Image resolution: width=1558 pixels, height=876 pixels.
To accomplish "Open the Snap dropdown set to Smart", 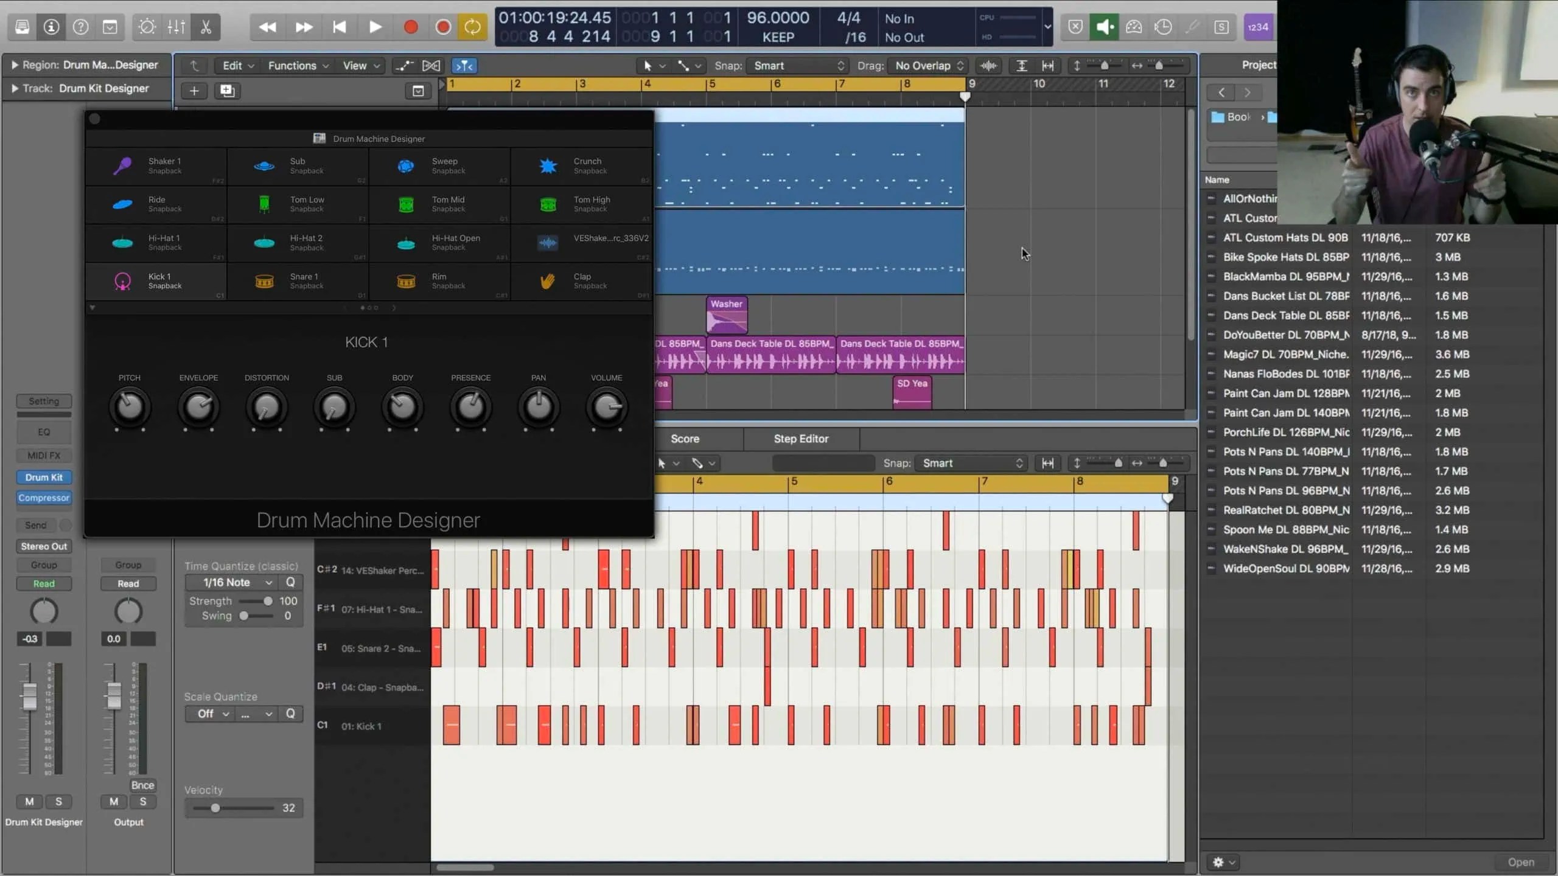I will coord(797,66).
